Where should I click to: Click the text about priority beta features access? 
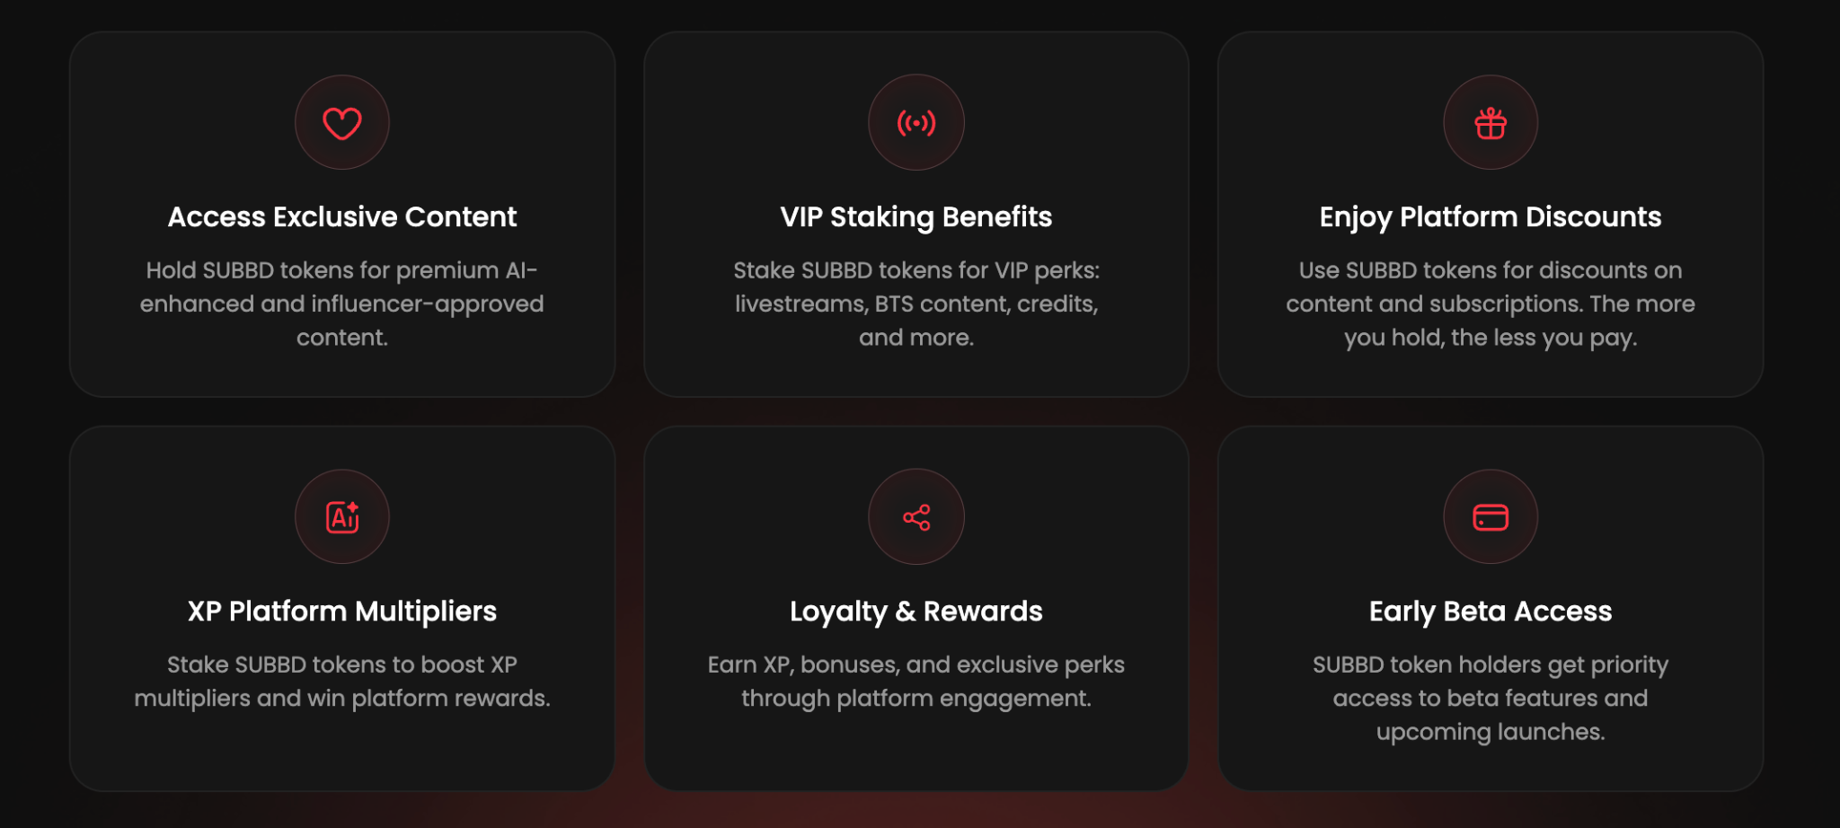pos(1491,698)
